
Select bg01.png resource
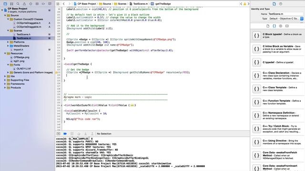point(19,61)
